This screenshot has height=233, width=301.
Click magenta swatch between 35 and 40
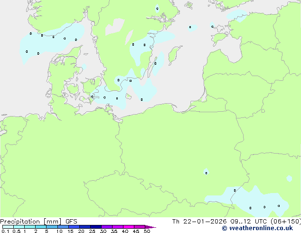(118, 227)
